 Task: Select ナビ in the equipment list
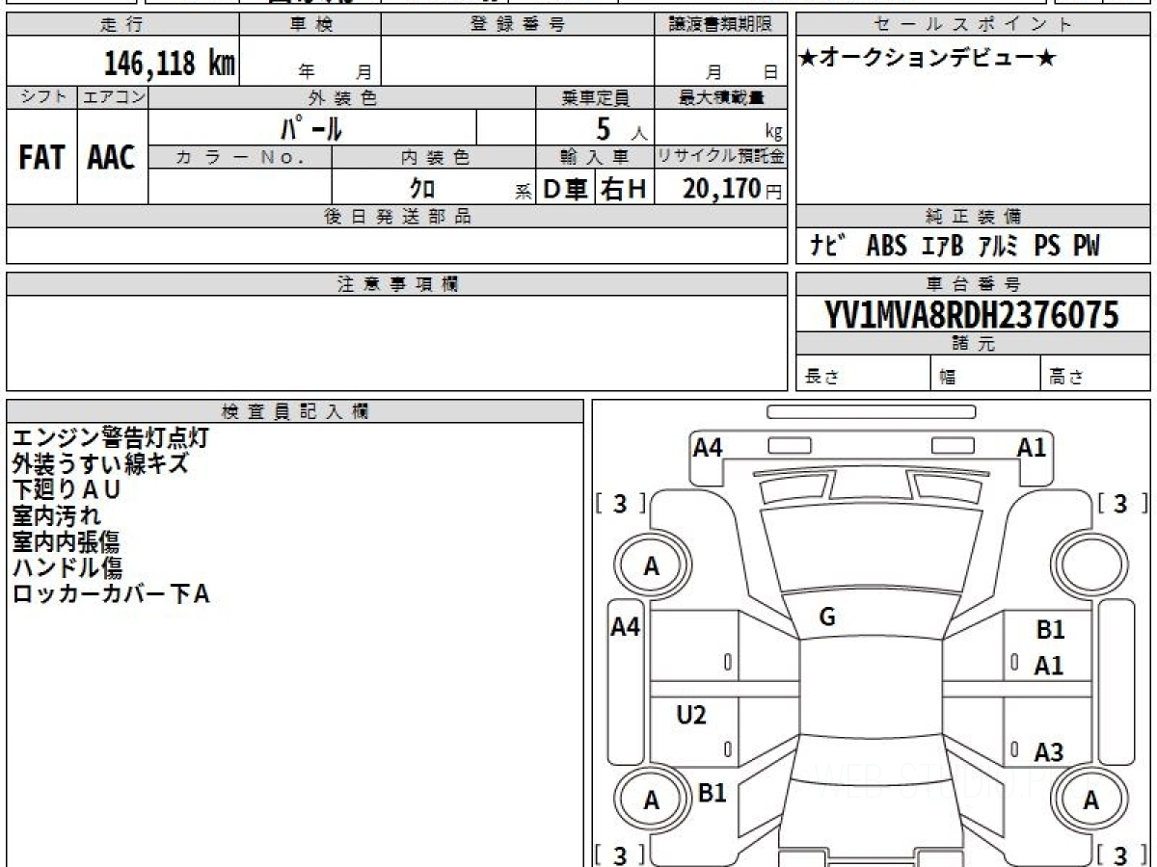click(x=828, y=246)
